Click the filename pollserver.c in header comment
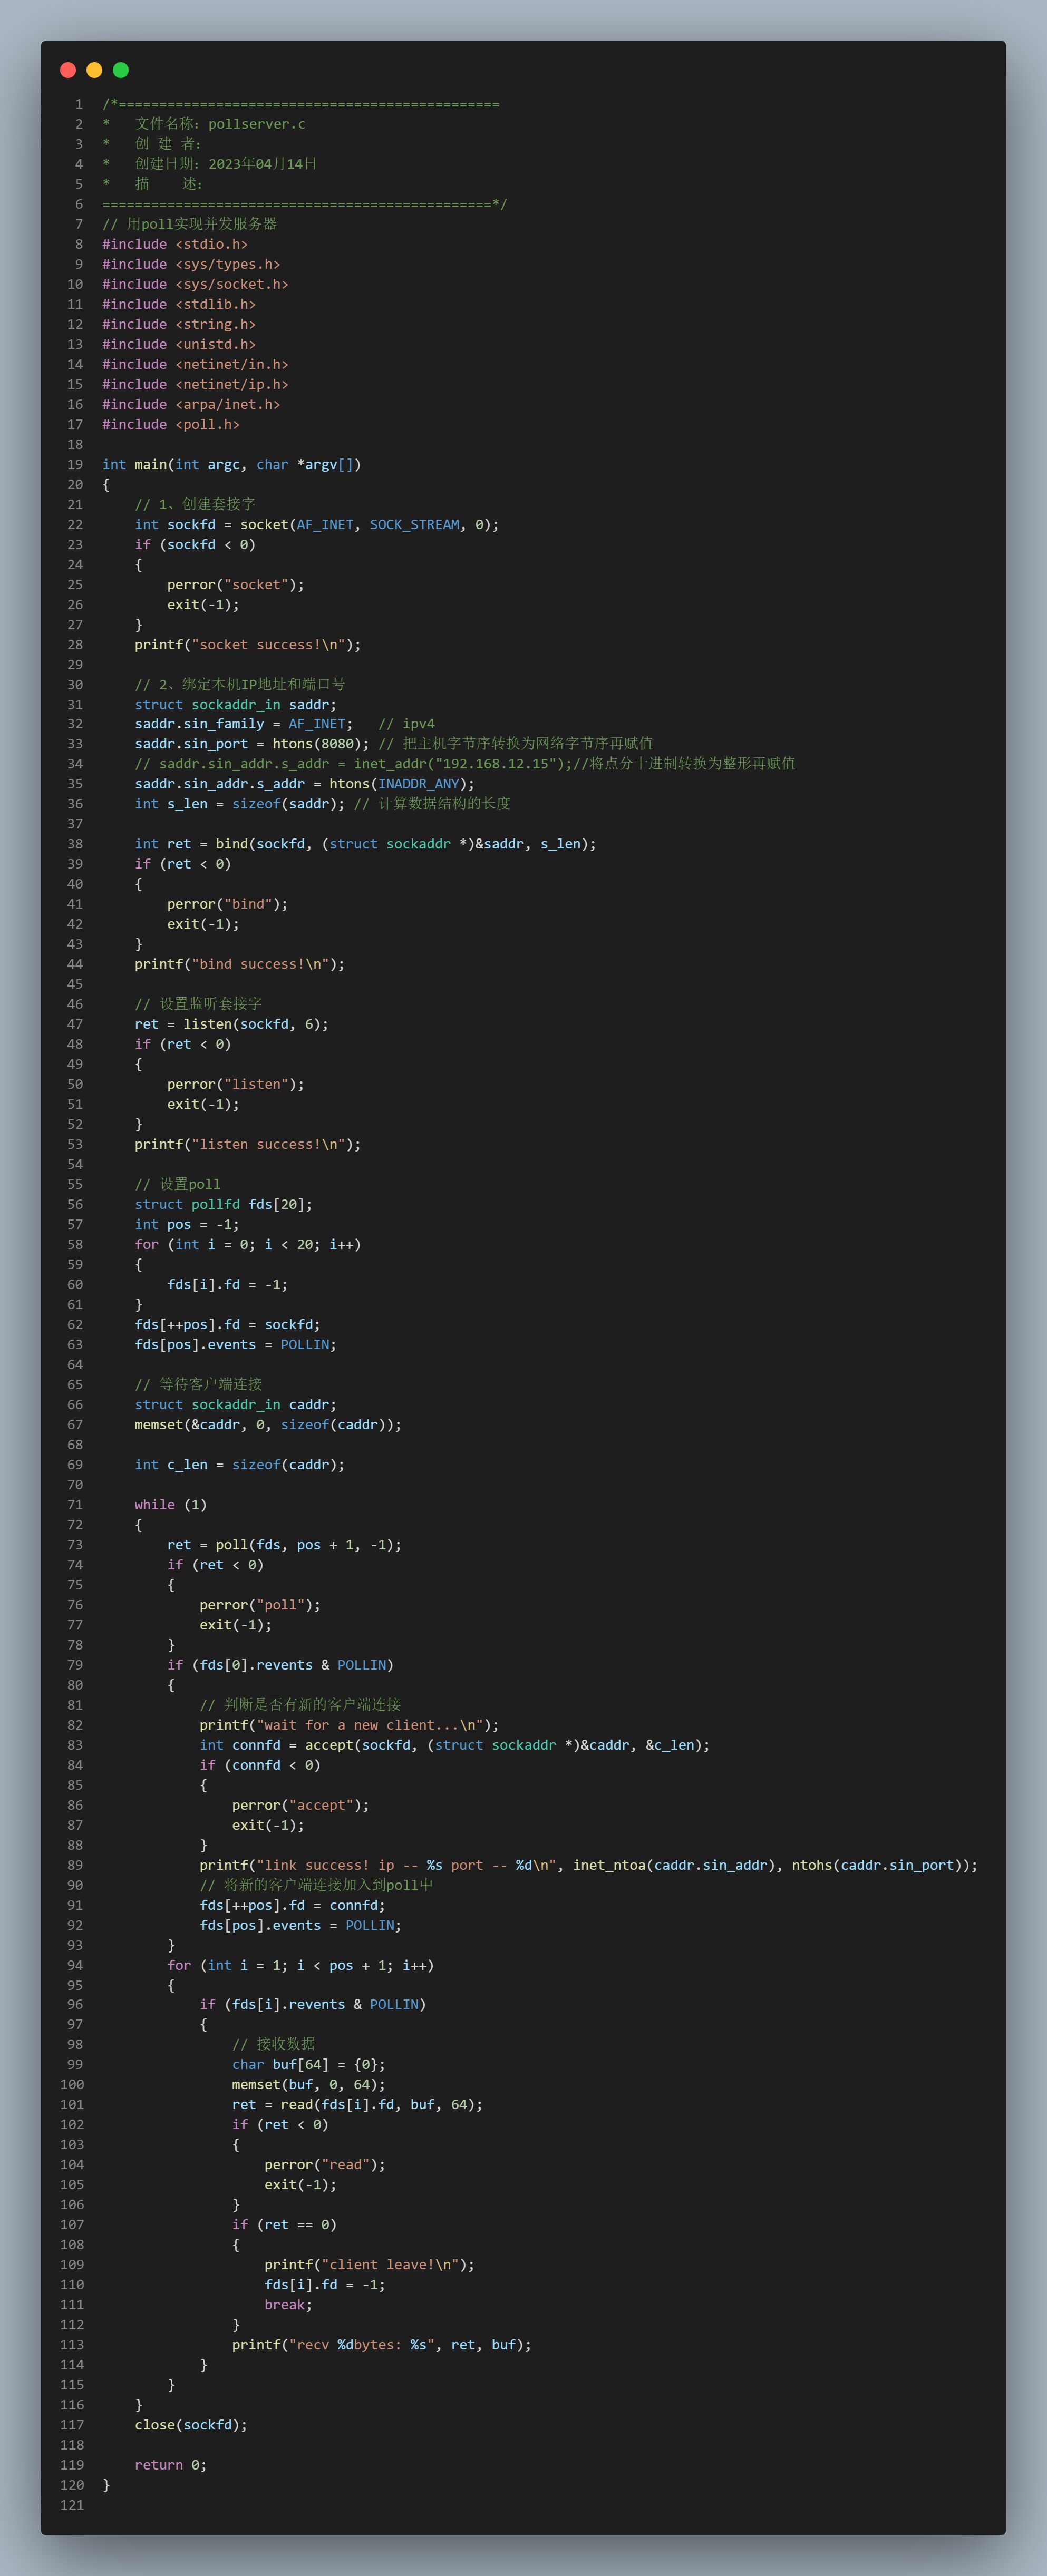1047x2576 pixels. [257, 124]
